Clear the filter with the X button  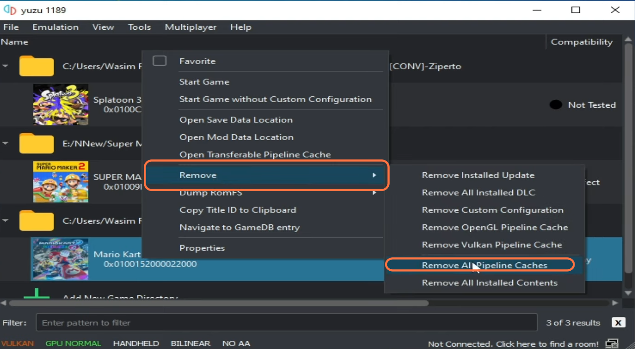tap(618, 323)
